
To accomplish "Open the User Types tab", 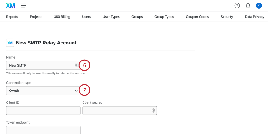I will point(111,17).
